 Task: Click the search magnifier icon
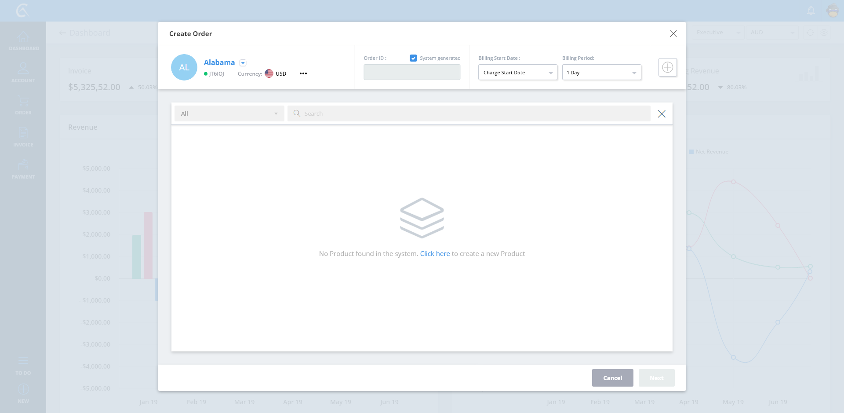(x=297, y=113)
